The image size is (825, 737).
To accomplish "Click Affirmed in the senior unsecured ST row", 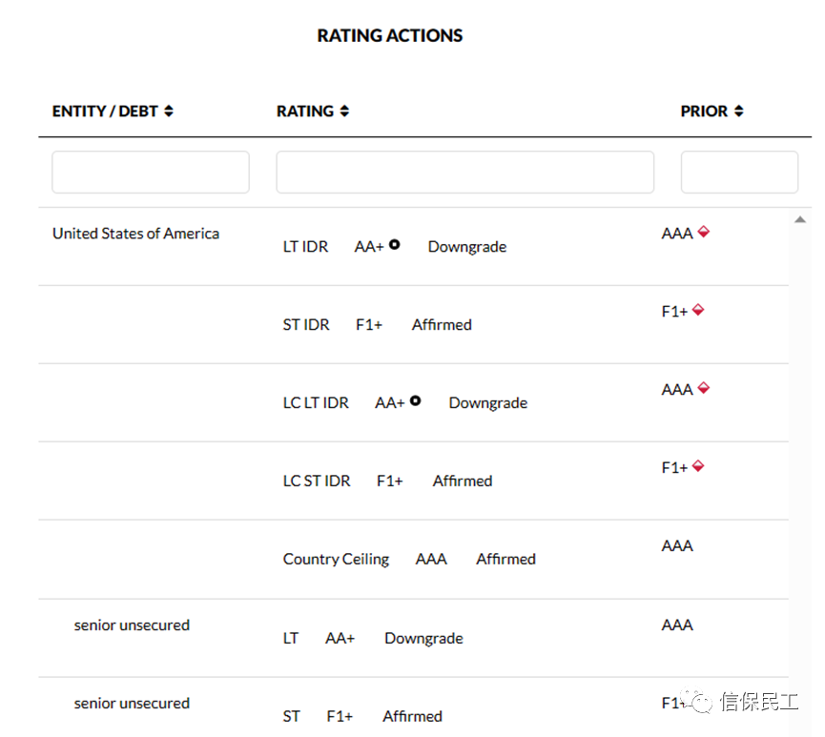I will pyautogui.click(x=412, y=716).
